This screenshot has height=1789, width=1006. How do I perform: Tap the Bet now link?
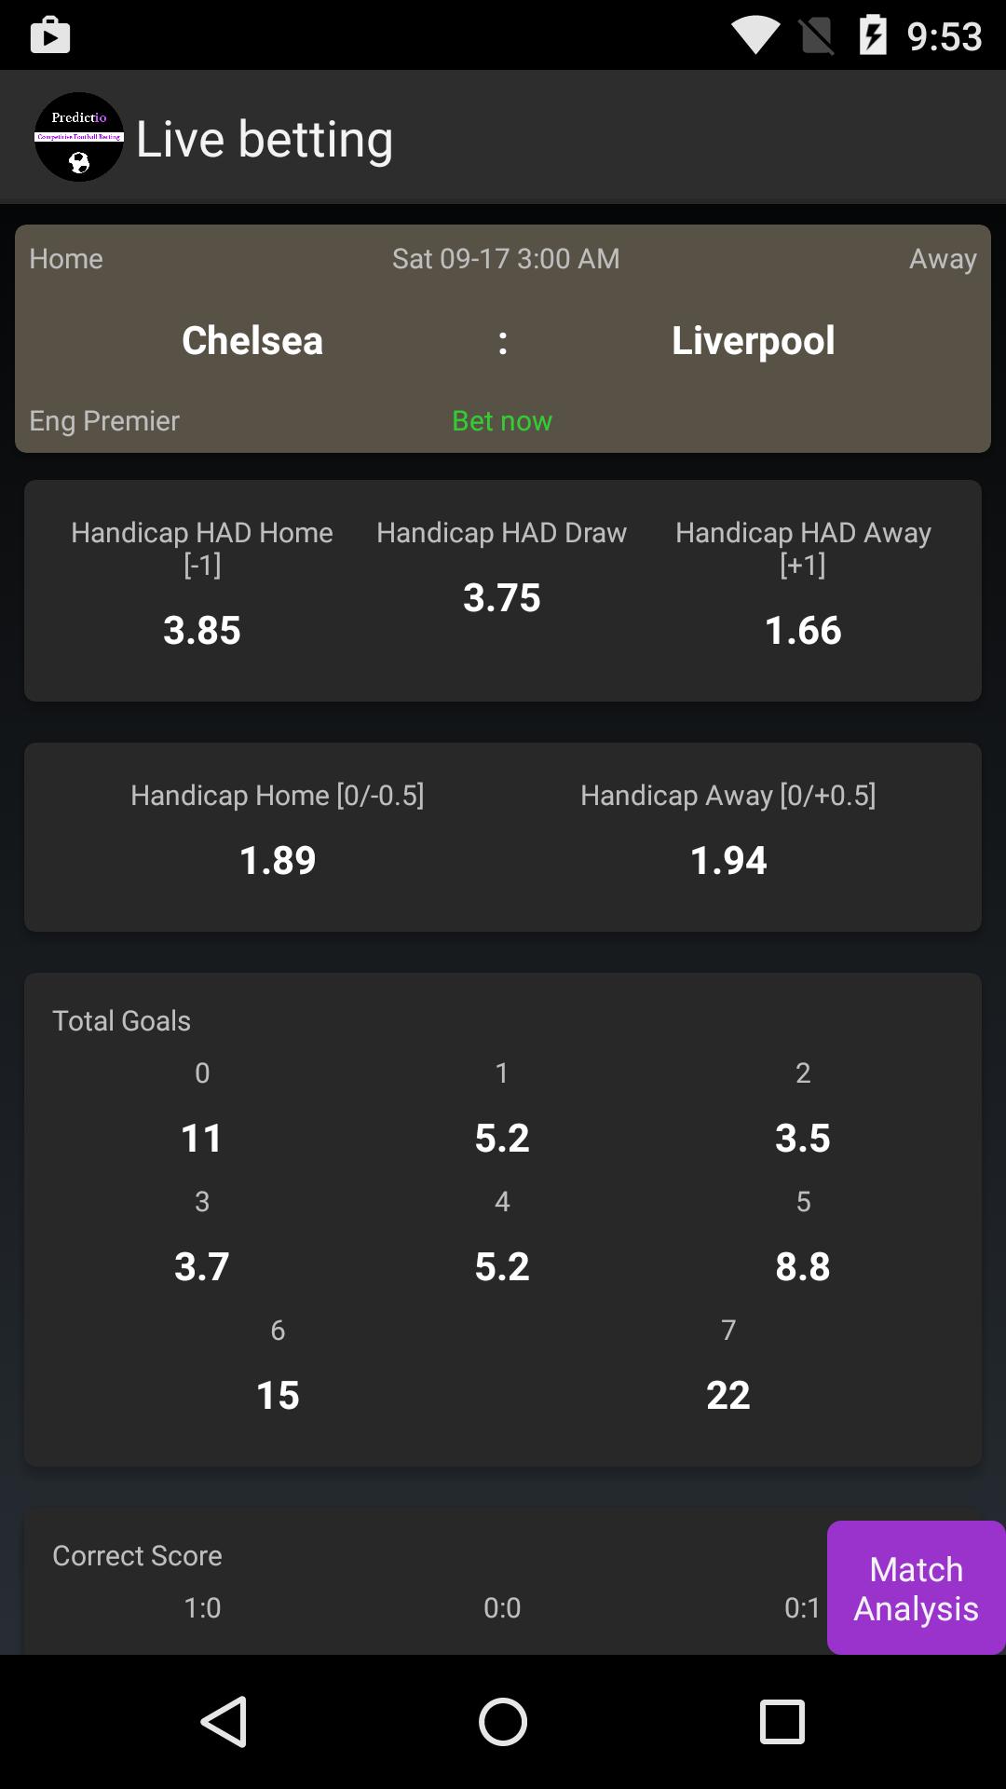pos(502,421)
